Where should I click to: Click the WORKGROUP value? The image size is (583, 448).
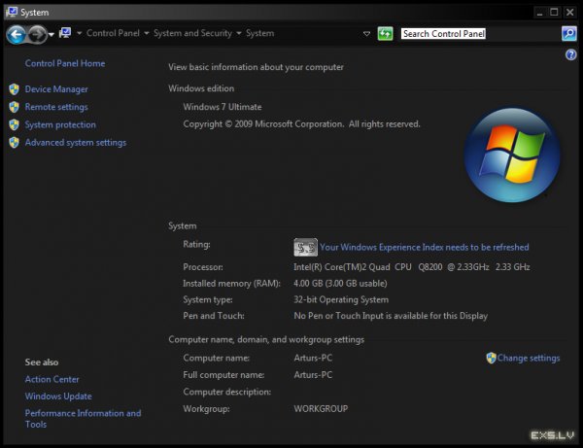coord(321,408)
